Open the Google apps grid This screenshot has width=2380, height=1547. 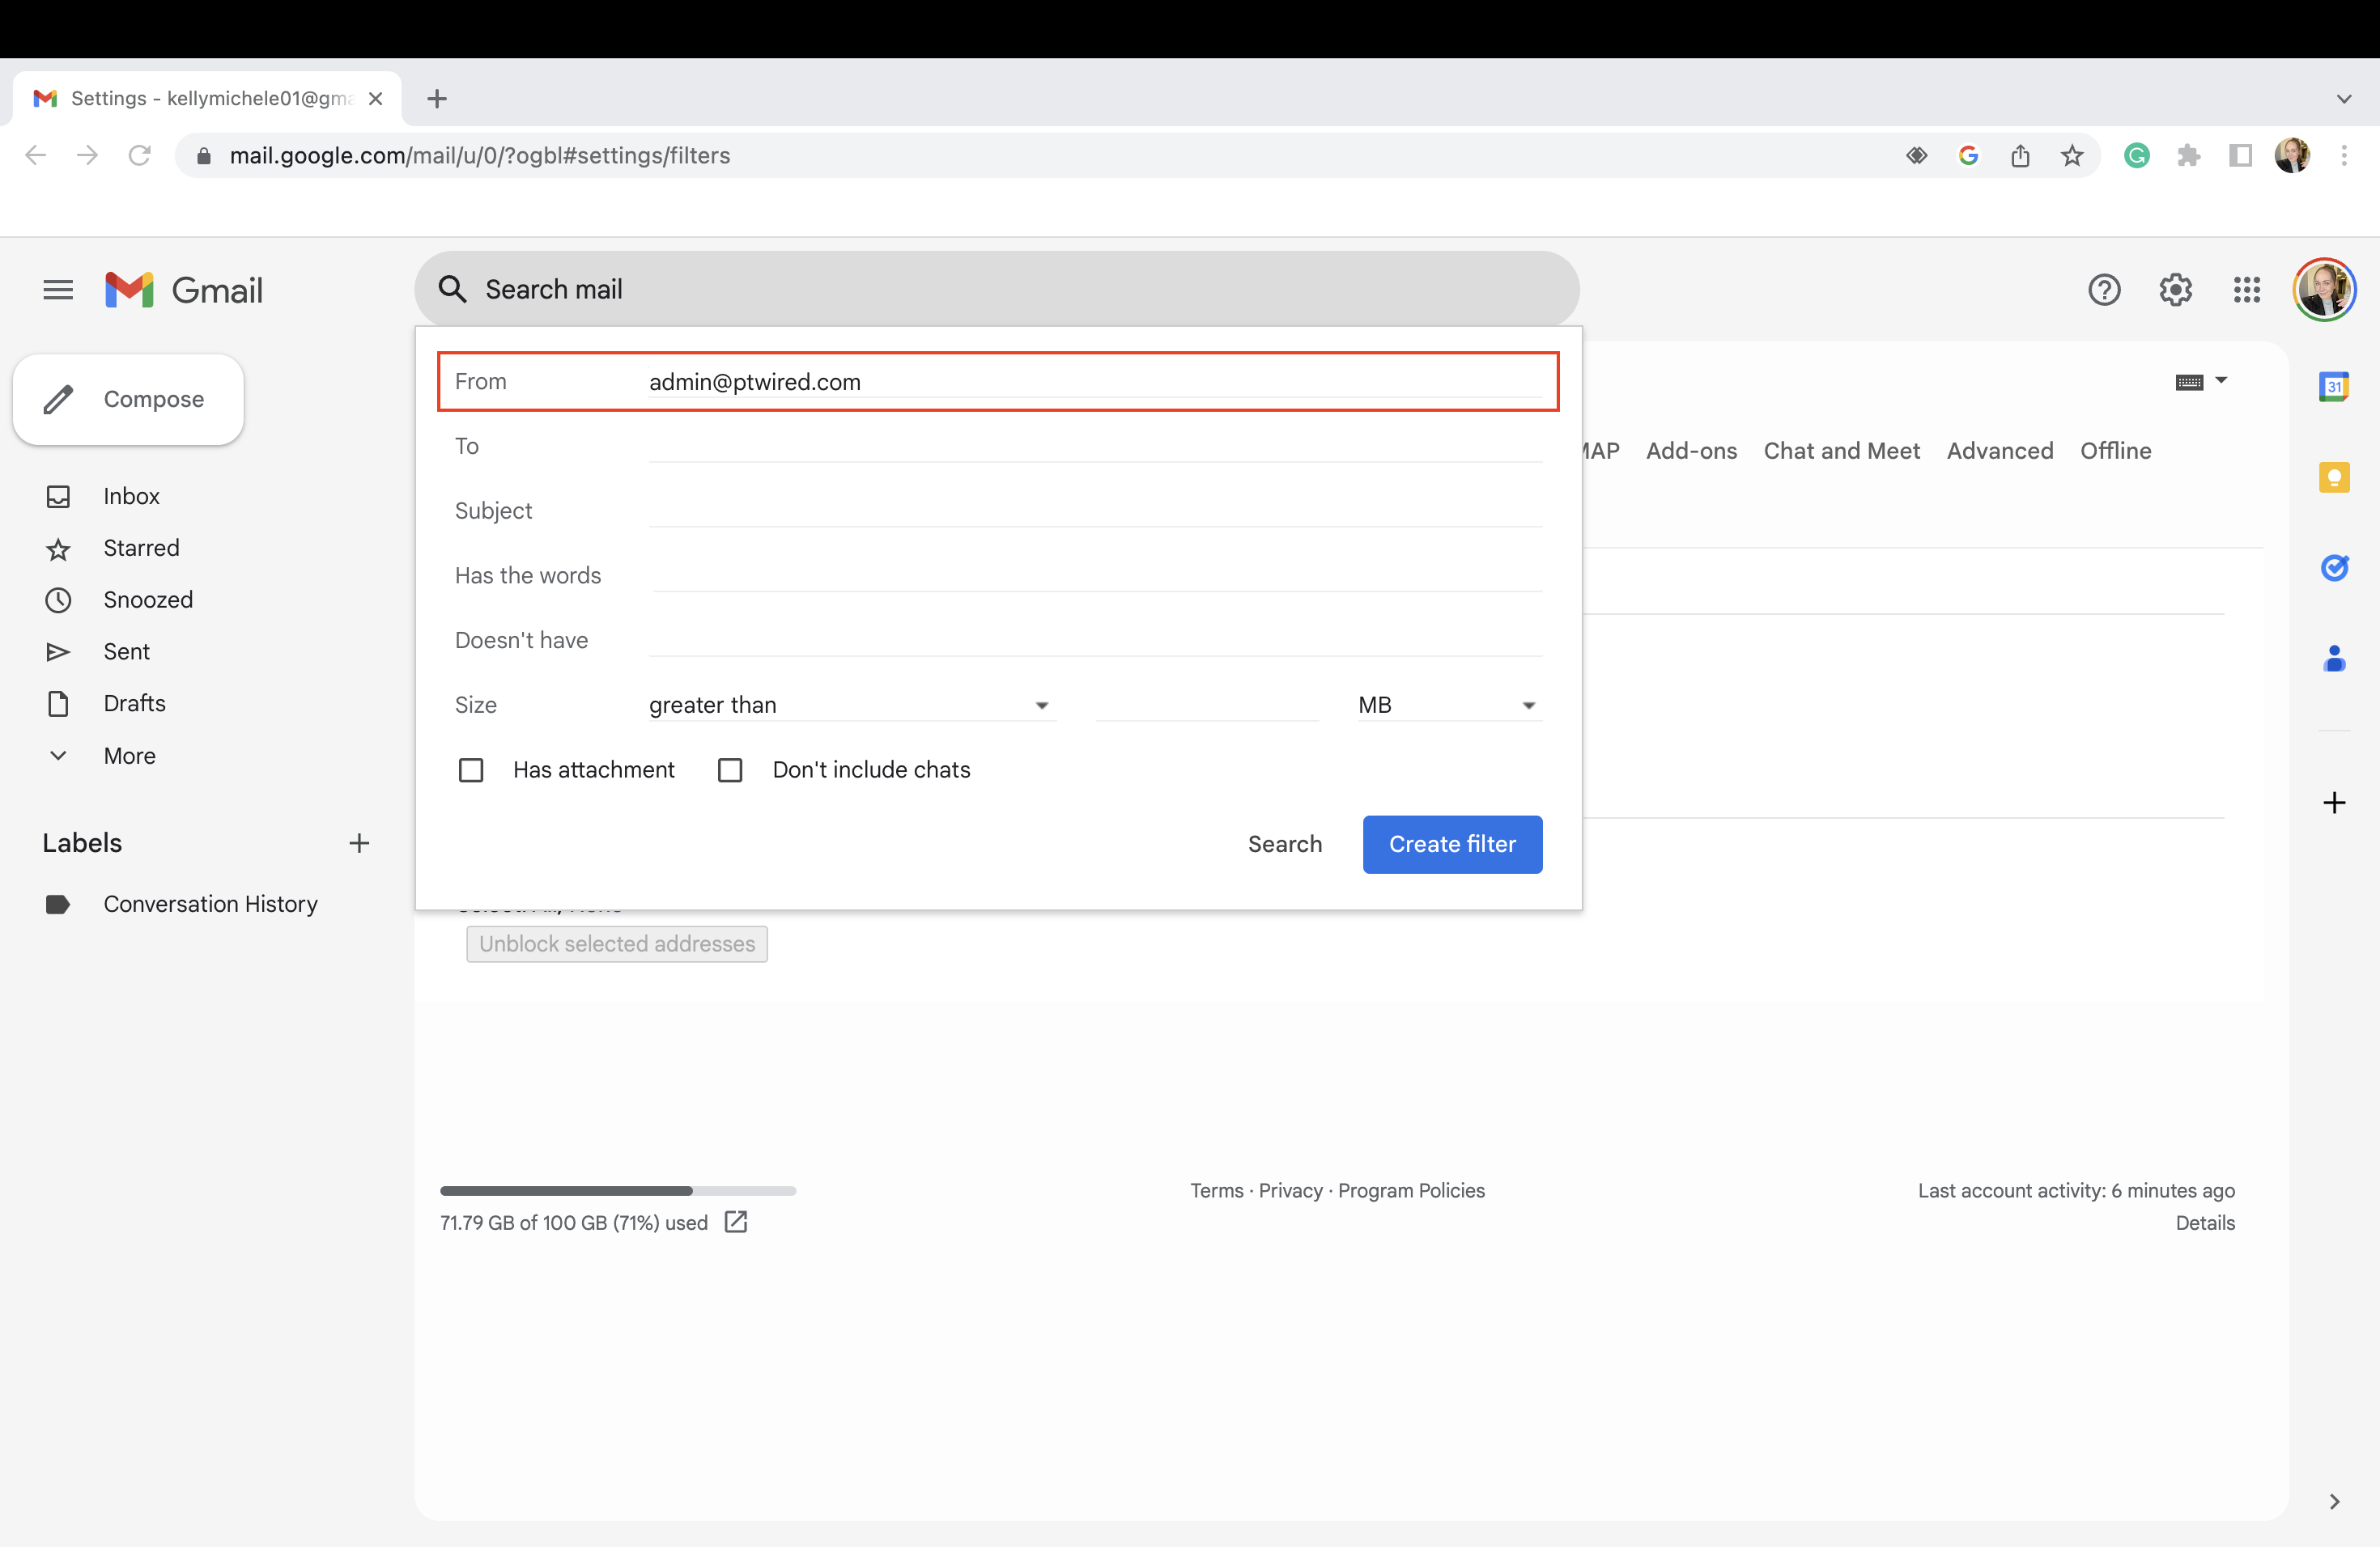[2246, 289]
